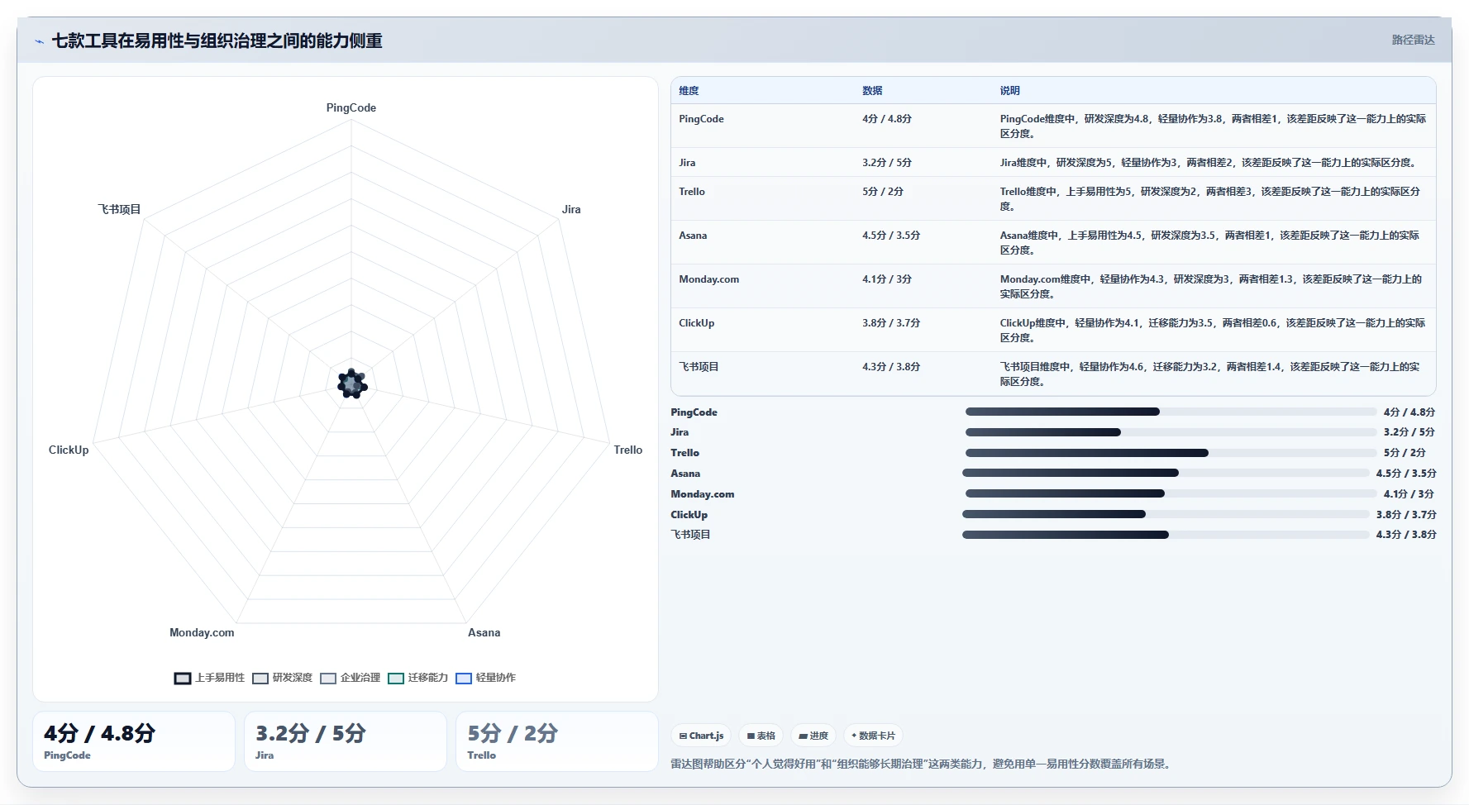Click the 路径雷达 label in header
This screenshot has width=1469, height=805.
1413,40
